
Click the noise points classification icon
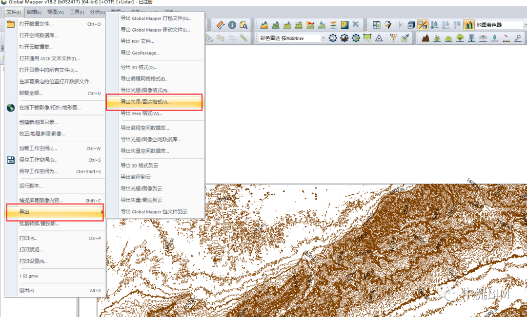click(x=506, y=38)
